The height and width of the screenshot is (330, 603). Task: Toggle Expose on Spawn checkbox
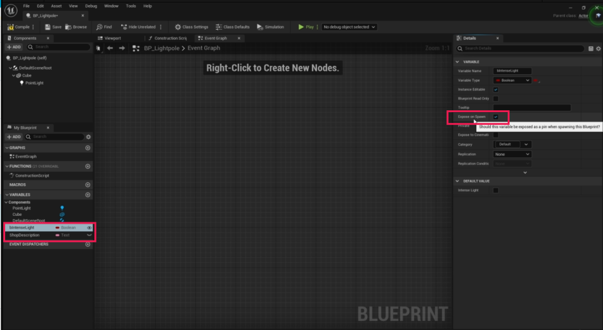click(495, 117)
